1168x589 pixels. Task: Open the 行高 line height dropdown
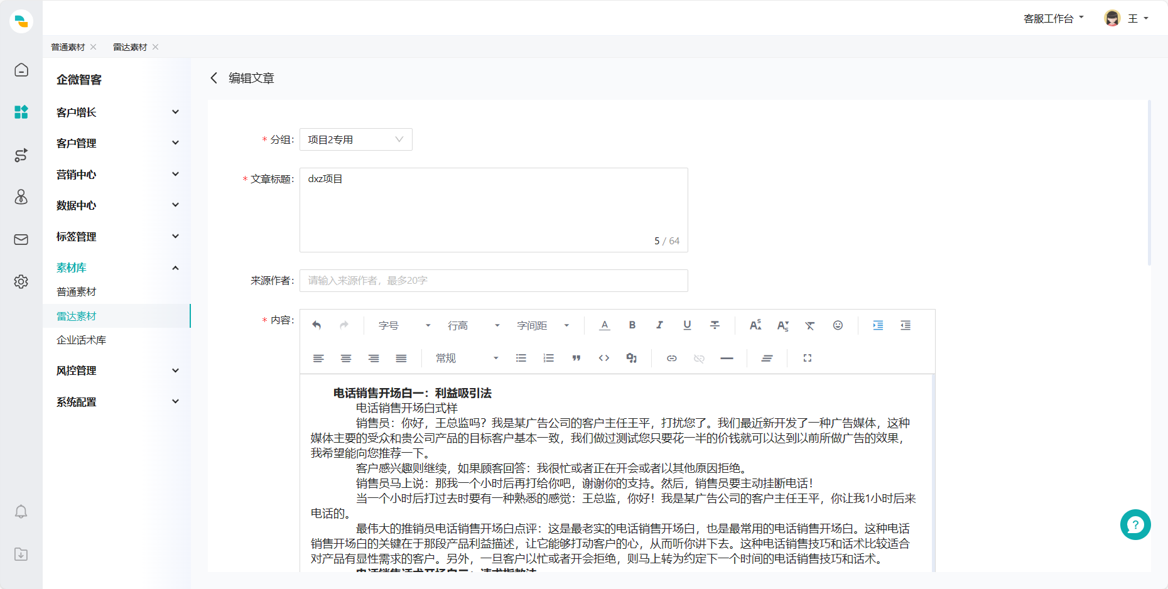point(473,325)
